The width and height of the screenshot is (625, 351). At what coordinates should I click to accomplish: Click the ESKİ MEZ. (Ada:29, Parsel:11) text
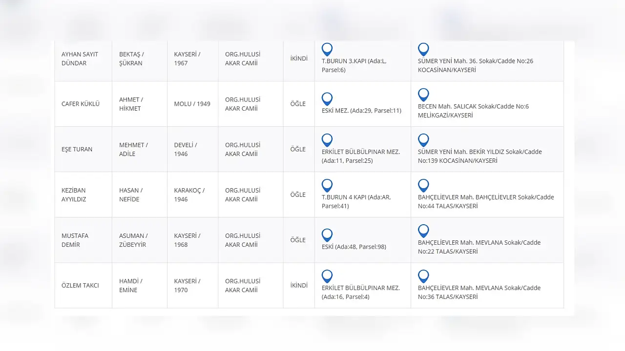coord(361,111)
